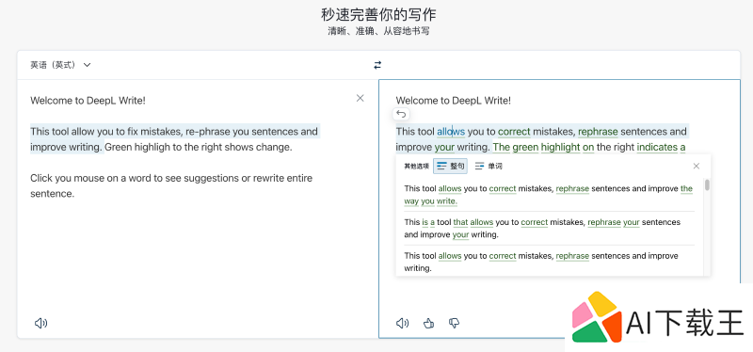Click 'Welcome to DeepL Write!' in output pane

click(454, 101)
